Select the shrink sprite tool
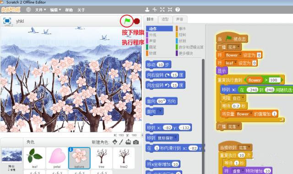Viewport: 293px width, 174px height. click(170, 10)
